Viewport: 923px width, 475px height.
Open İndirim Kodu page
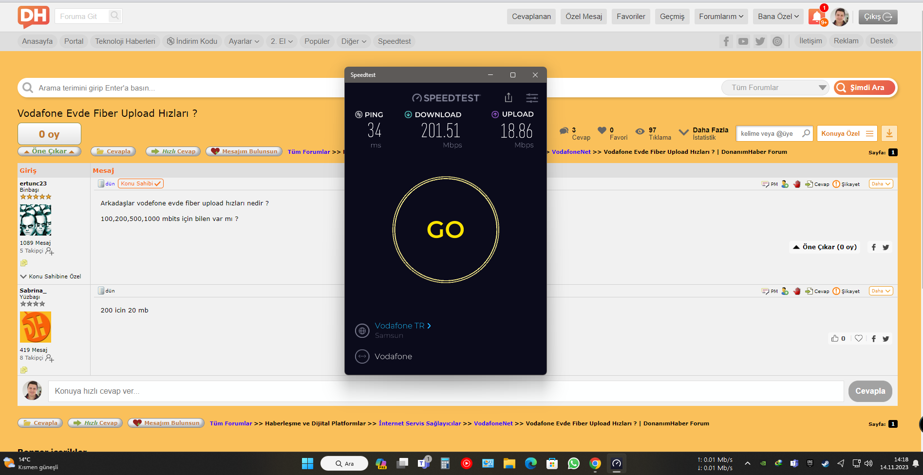coord(192,41)
